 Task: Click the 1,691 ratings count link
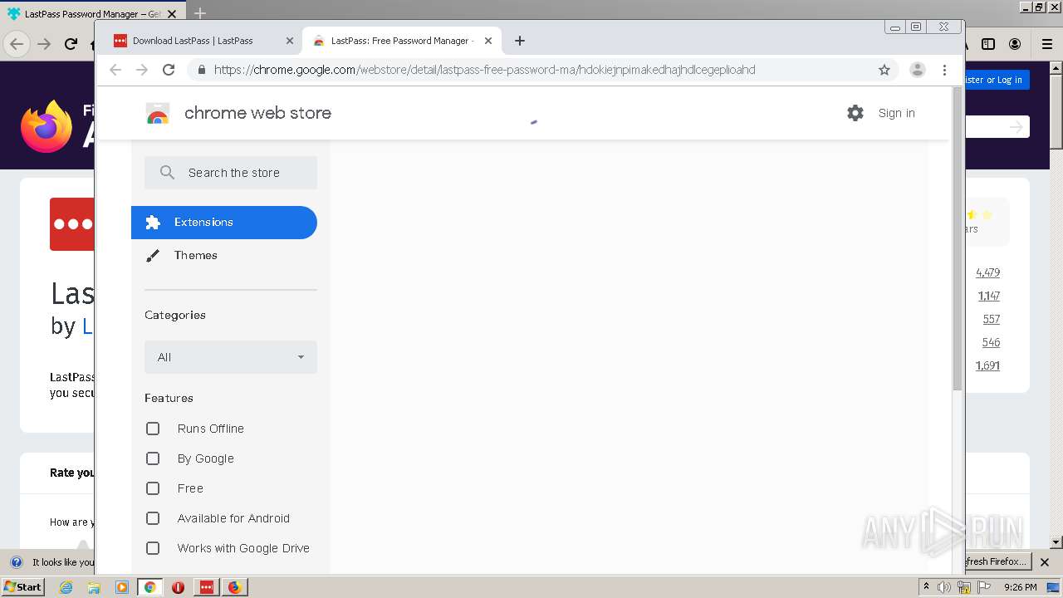[987, 365]
